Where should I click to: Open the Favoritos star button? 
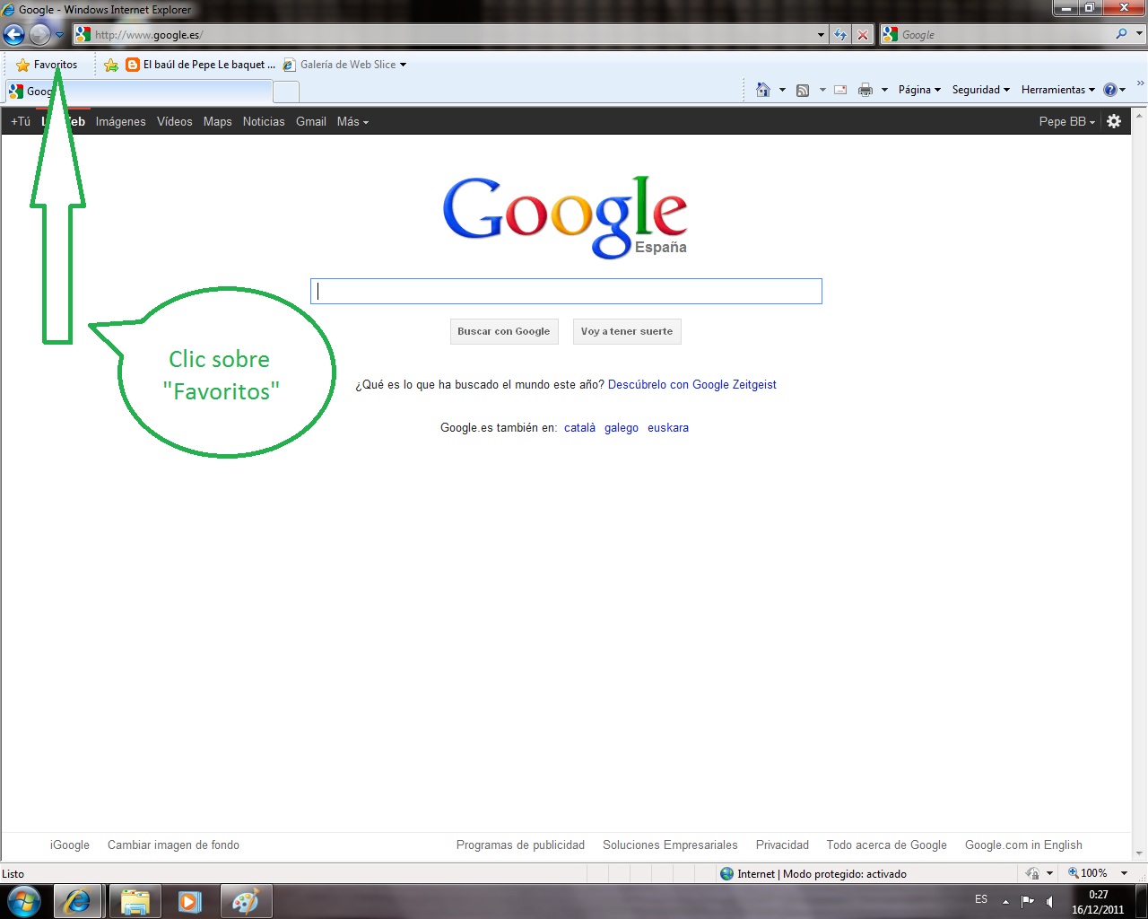pyautogui.click(x=47, y=65)
